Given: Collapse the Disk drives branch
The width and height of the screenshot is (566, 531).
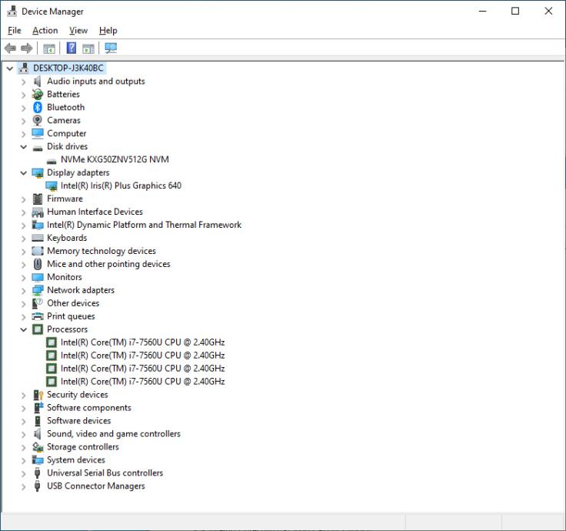Looking at the screenshot, I should coord(24,147).
